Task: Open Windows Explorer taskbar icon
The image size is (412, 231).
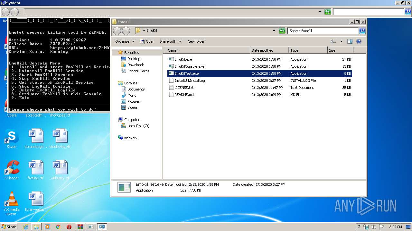Action: coord(36,227)
